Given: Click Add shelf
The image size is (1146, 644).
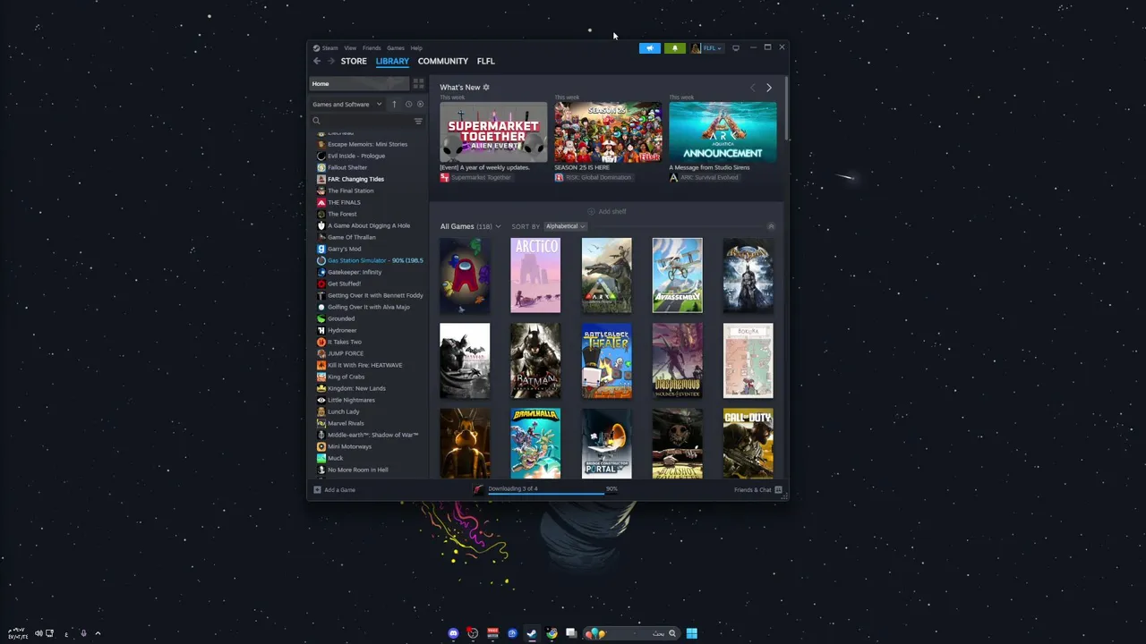Looking at the screenshot, I should (x=607, y=212).
